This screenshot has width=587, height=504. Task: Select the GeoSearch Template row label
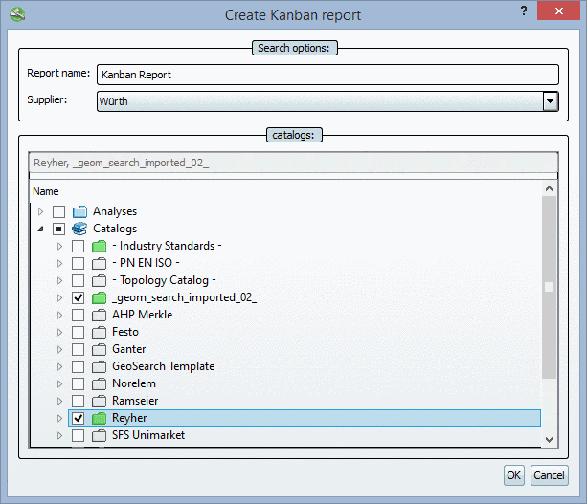pyautogui.click(x=163, y=366)
